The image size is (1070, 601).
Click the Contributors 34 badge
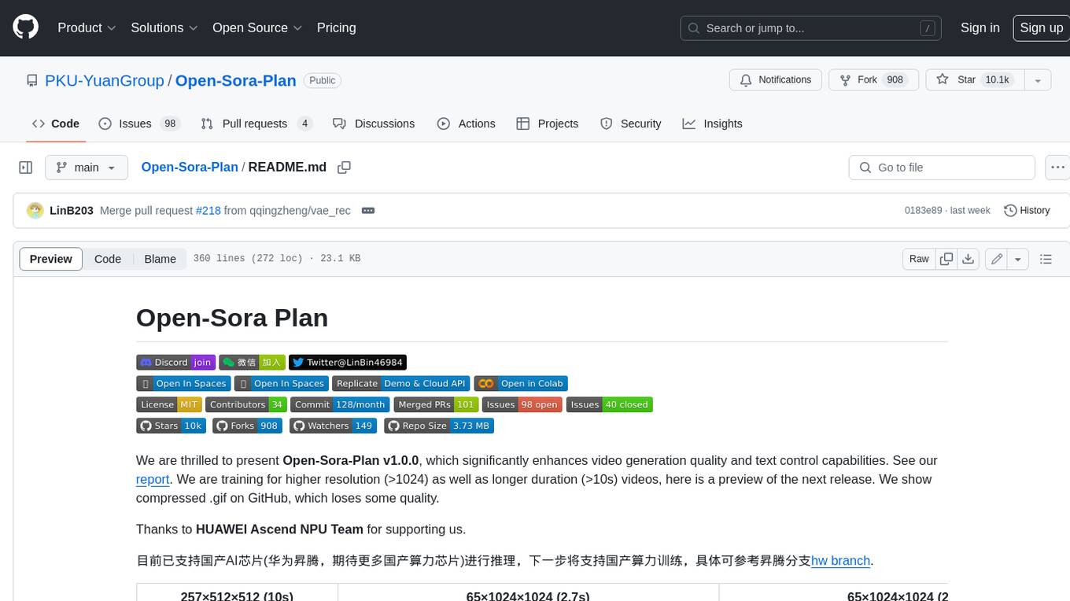pyautogui.click(x=246, y=404)
